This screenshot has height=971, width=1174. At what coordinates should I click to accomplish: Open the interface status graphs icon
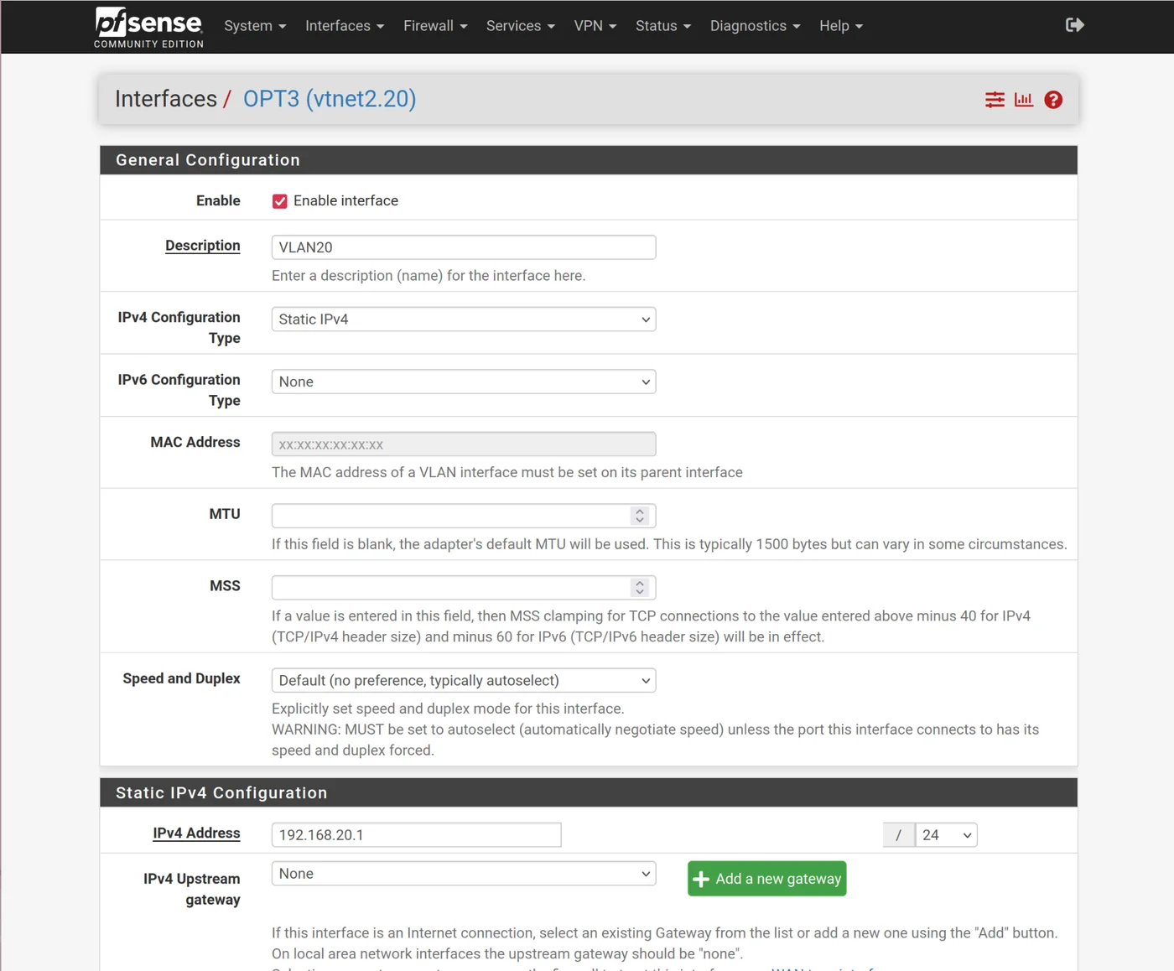point(1023,100)
